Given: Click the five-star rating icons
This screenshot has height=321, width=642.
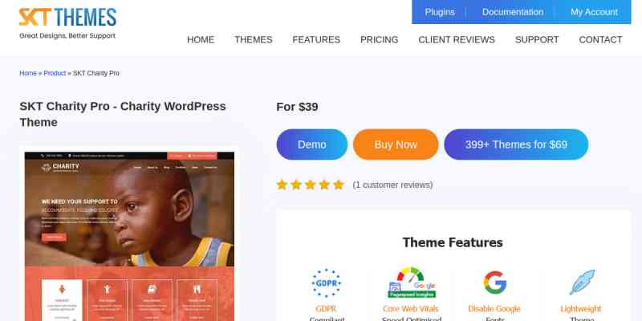Looking at the screenshot, I should [x=311, y=185].
